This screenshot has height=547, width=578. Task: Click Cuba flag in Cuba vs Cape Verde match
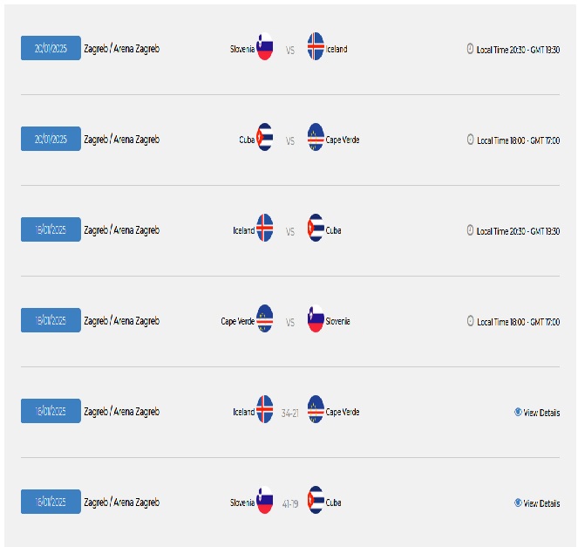tap(265, 137)
